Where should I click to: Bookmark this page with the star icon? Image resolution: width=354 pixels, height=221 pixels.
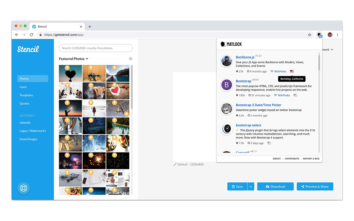point(309,35)
